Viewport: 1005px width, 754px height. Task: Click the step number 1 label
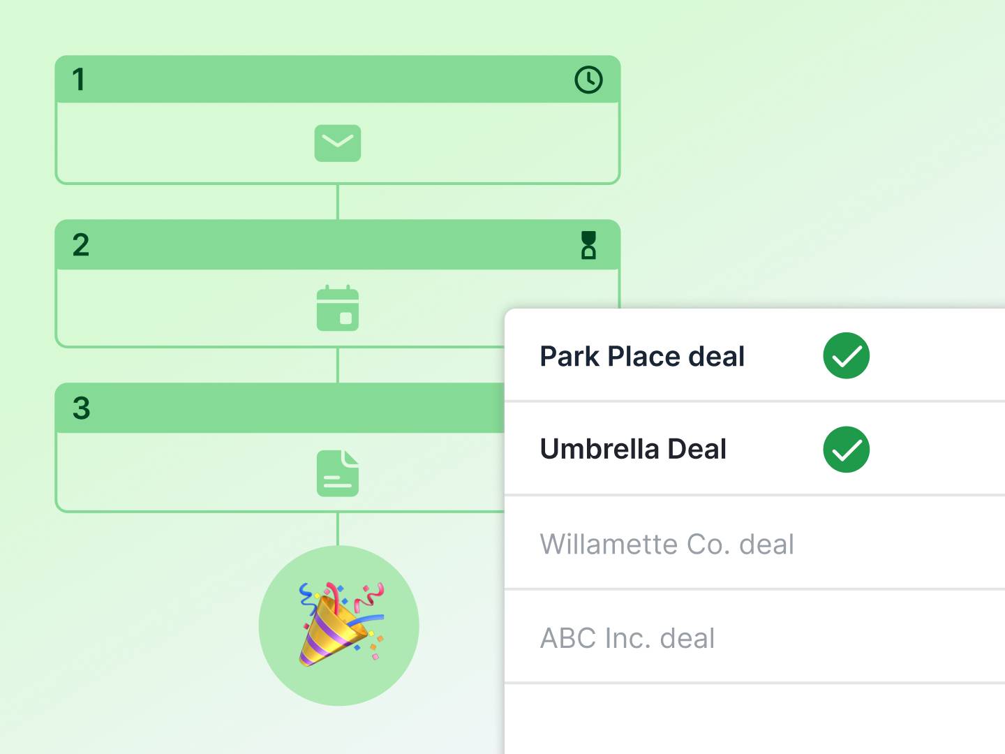coord(79,80)
